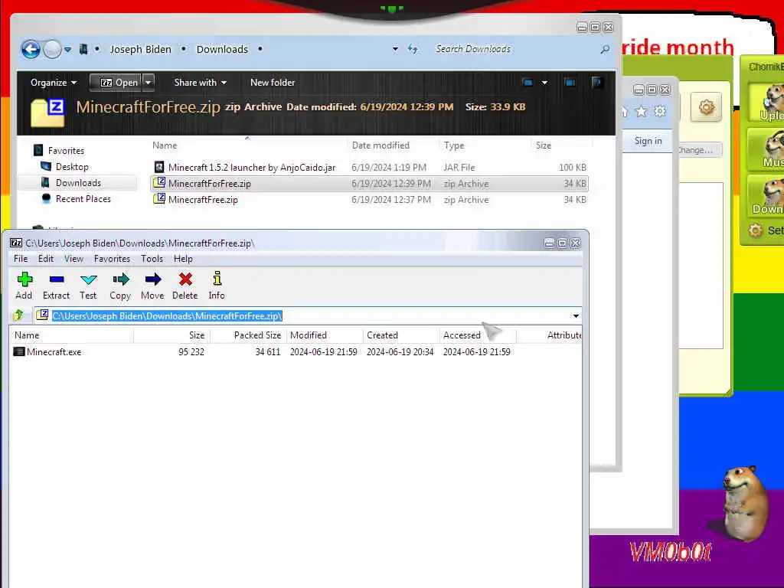This screenshot has width=784, height=588.
Task: Click New folder in Explorer toolbar
Action: pos(273,83)
